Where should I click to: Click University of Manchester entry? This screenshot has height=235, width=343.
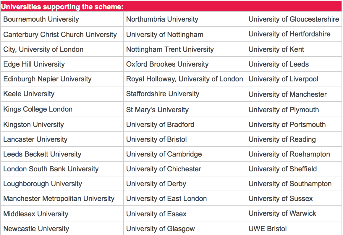[x=287, y=94]
